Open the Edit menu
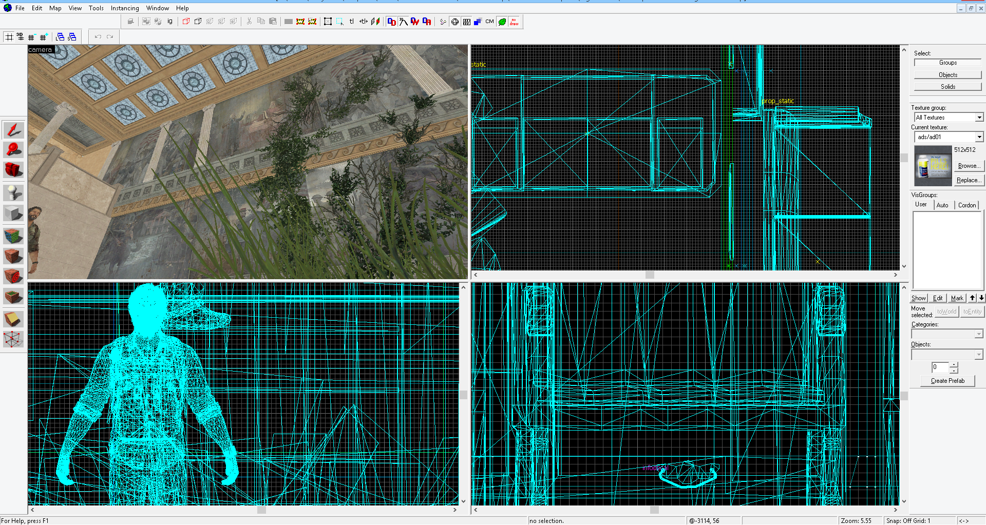Viewport: 986px width, 525px height. pyautogui.click(x=37, y=8)
